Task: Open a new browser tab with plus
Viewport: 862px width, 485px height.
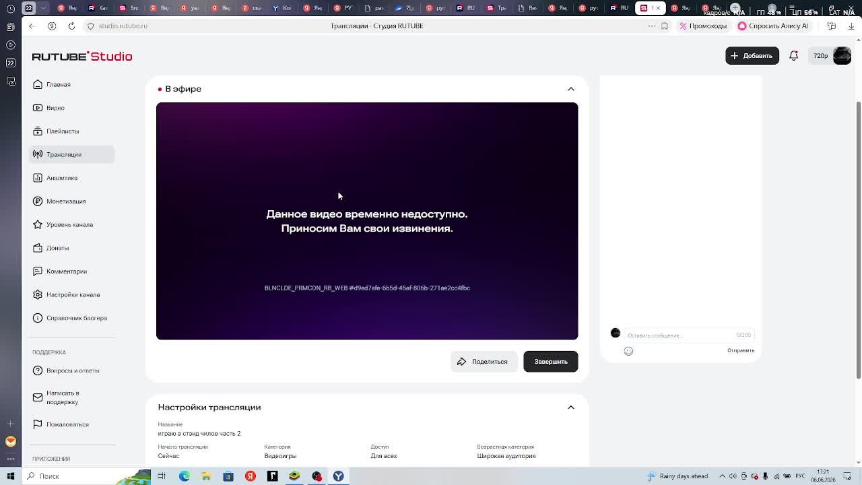Action: click(735, 8)
